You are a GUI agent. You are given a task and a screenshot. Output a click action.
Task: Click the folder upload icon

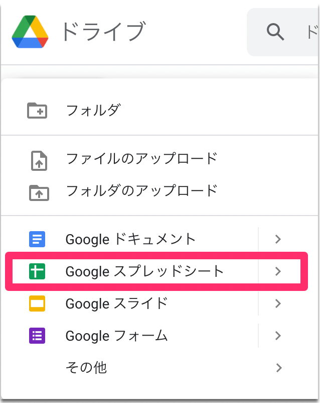[x=39, y=191]
